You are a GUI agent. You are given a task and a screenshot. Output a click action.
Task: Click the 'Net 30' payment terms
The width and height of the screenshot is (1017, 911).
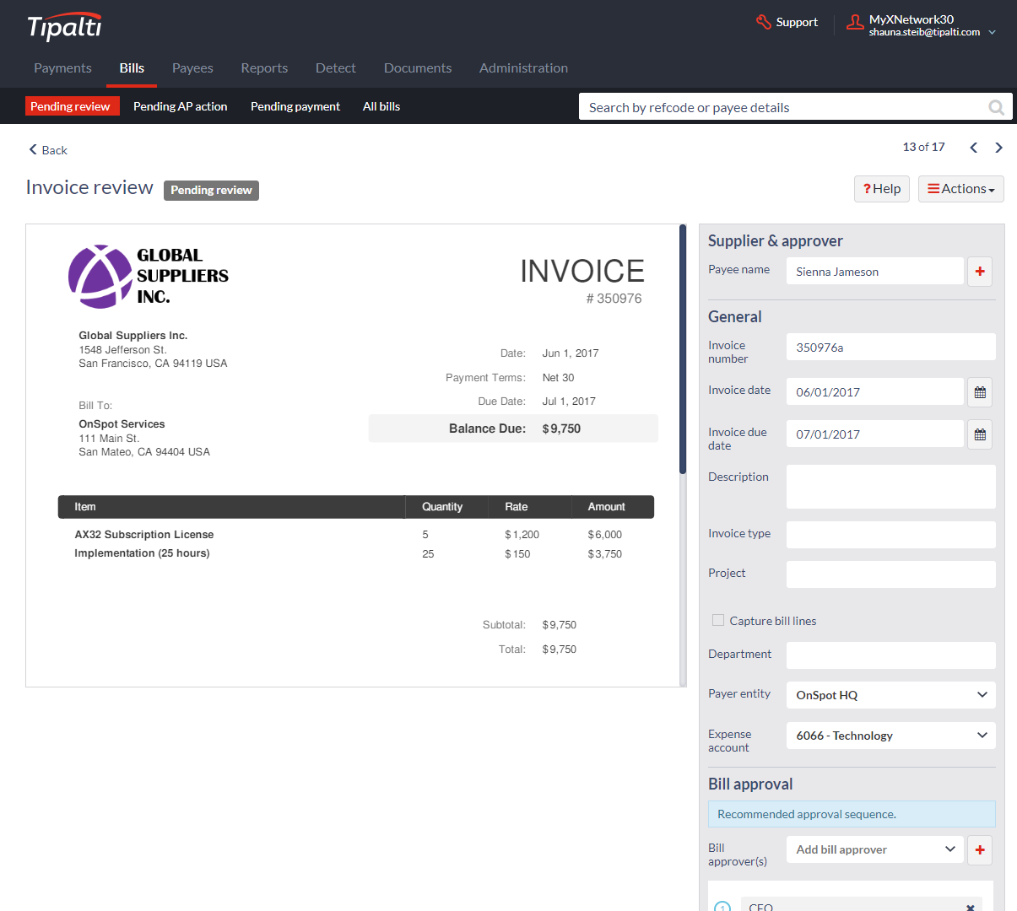(558, 378)
